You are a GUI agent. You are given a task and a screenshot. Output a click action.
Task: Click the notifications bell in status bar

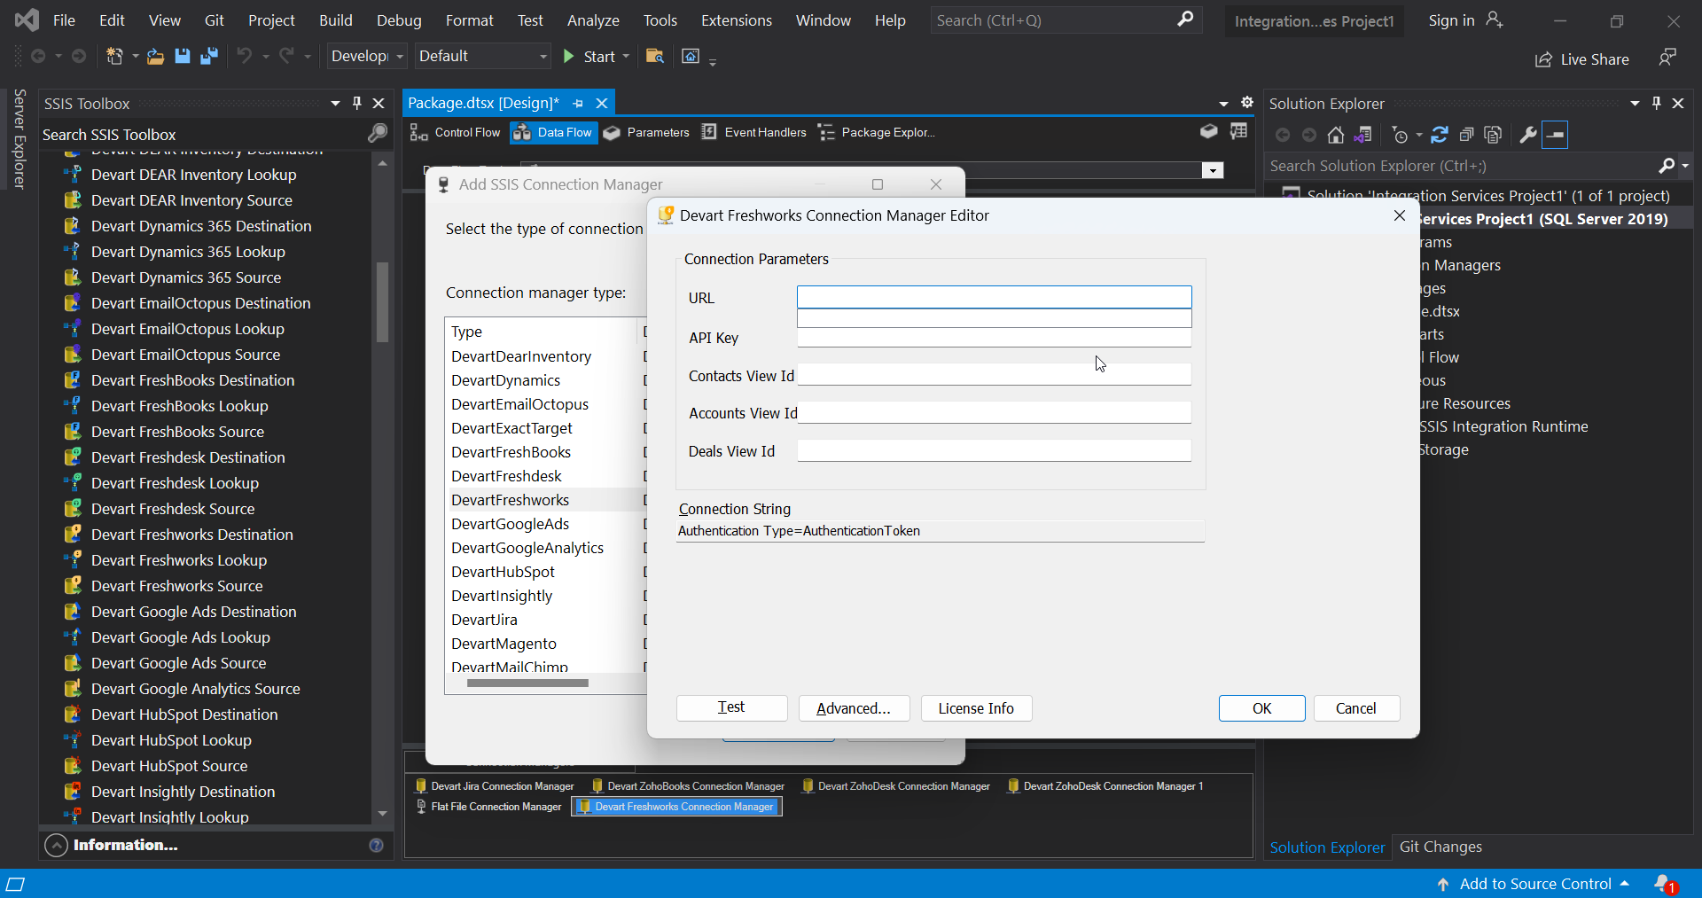pyautogui.click(x=1664, y=884)
